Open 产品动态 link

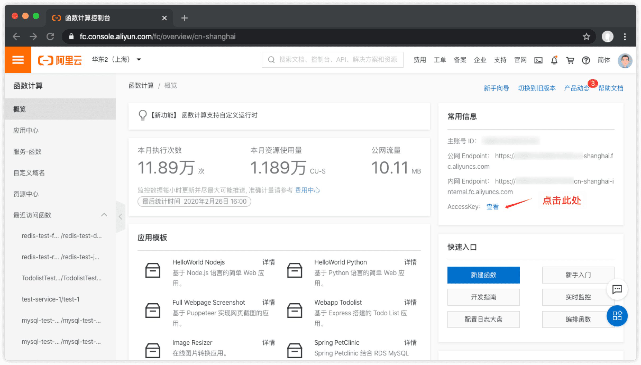(577, 88)
